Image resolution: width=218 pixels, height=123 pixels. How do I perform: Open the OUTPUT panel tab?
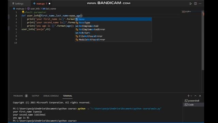click(x=35, y=96)
